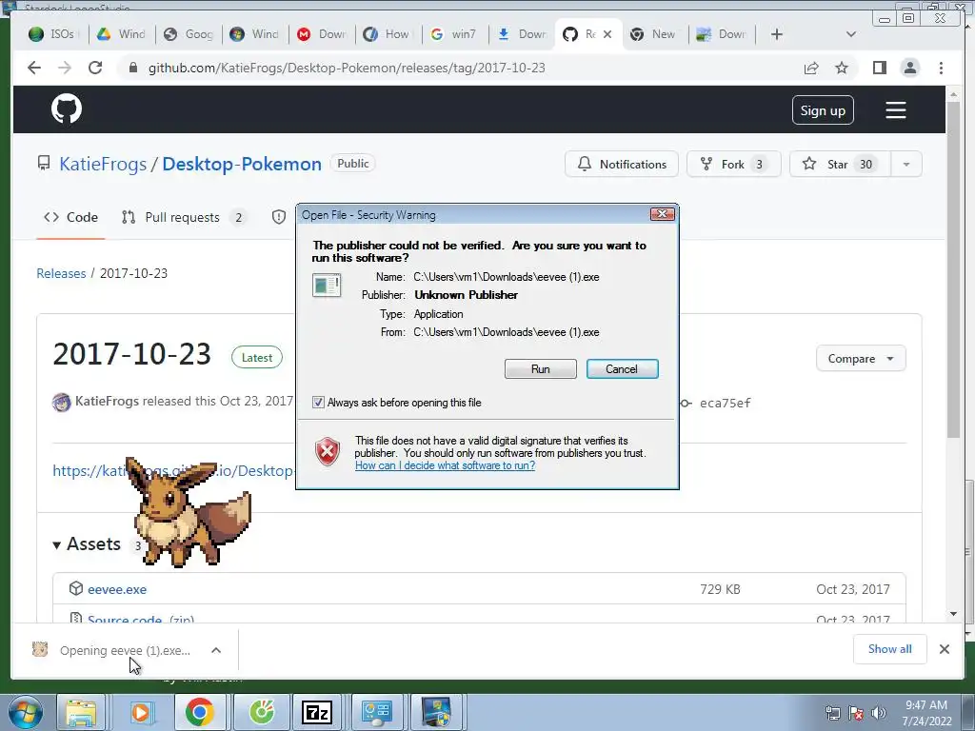Open How can I decide what software to run
The image size is (975, 731).
tap(446, 465)
